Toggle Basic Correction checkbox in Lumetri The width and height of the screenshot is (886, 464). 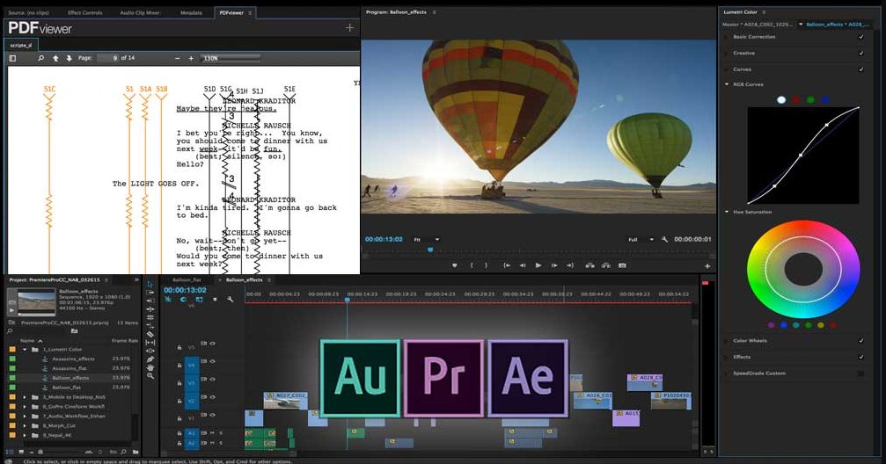click(860, 37)
